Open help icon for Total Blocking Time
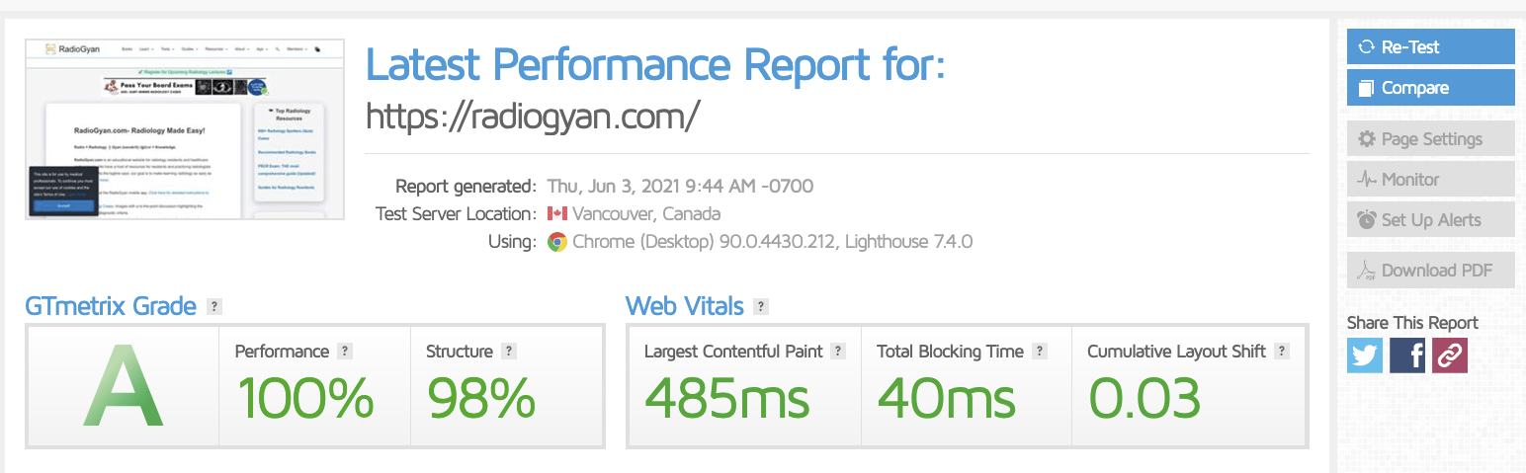The image size is (1526, 473). click(x=1040, y=352)
